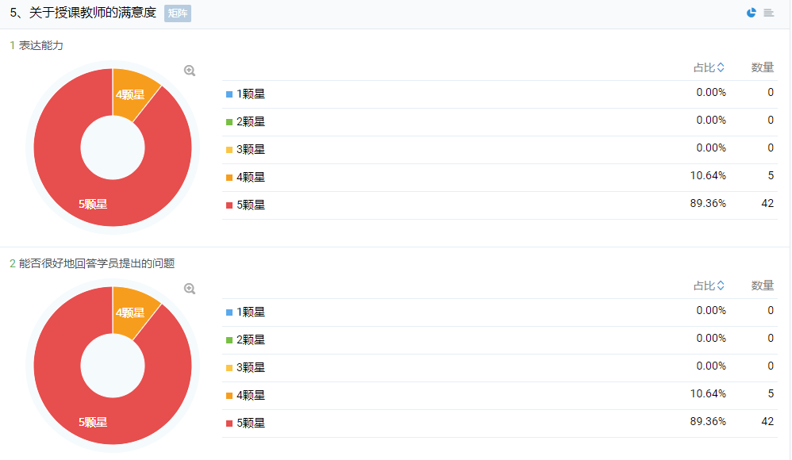Click blue 1颗星 legend swatch in 表达能力
The width and height of the screenshot is (792, 460).
pos(229,94)
